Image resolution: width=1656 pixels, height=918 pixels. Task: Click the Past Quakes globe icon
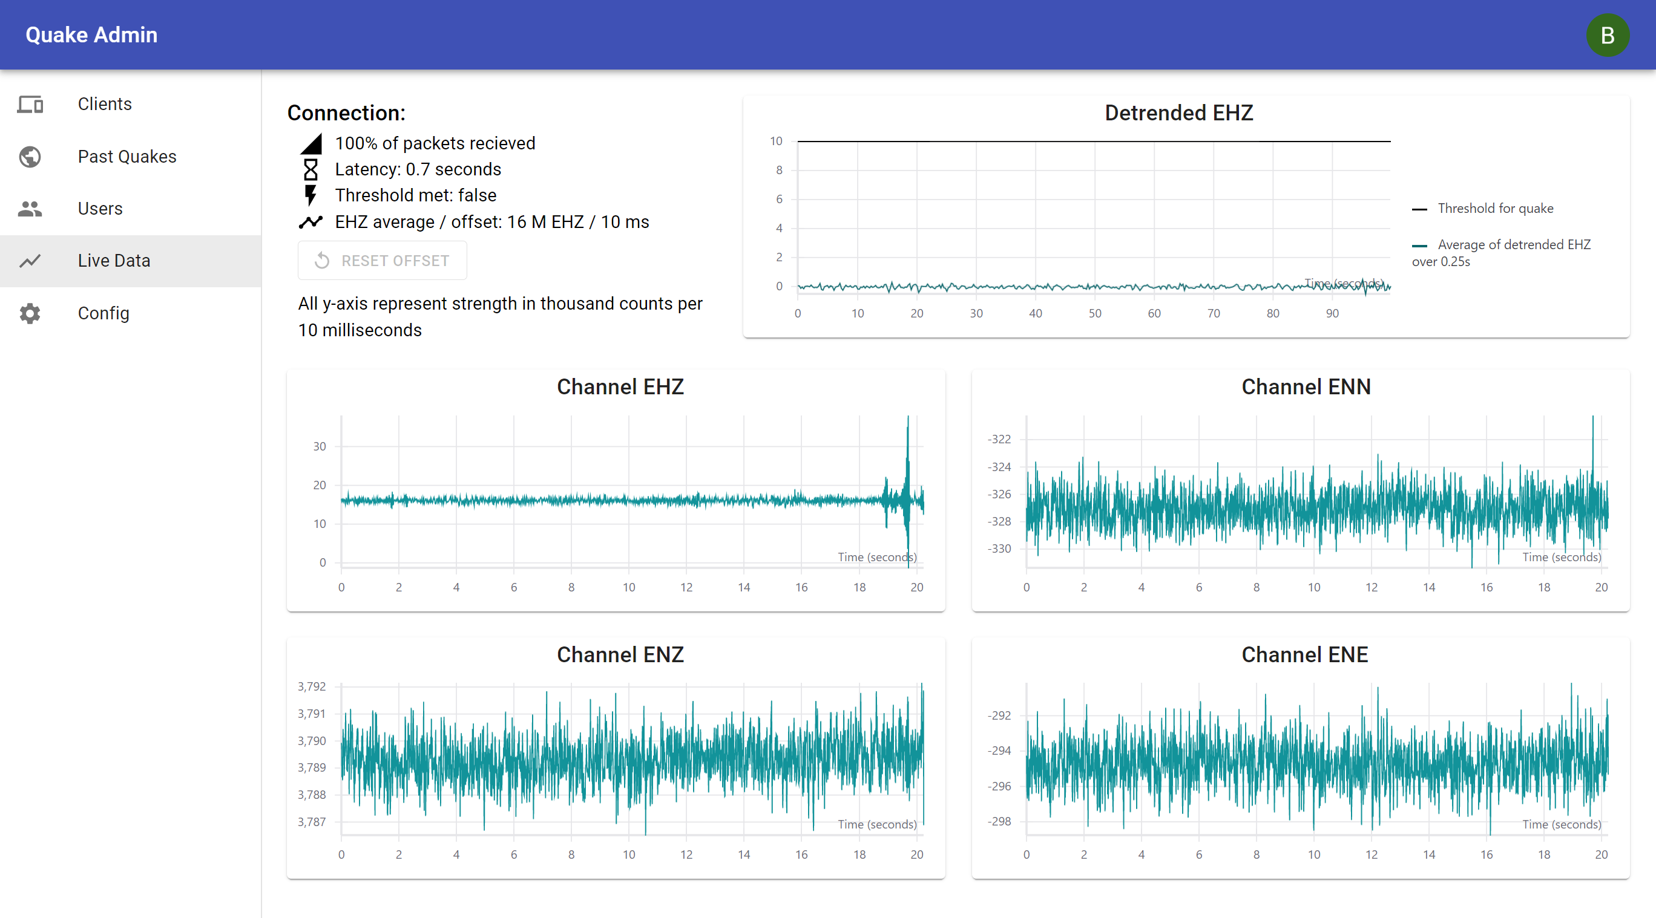click(30, 157)
